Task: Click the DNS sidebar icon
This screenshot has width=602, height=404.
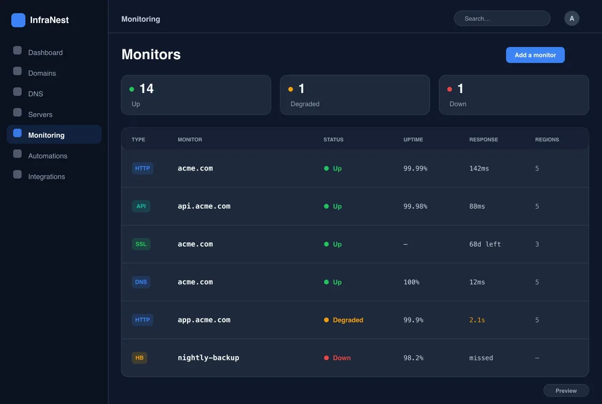Action: pyautogui.click(x=17, y=92)
